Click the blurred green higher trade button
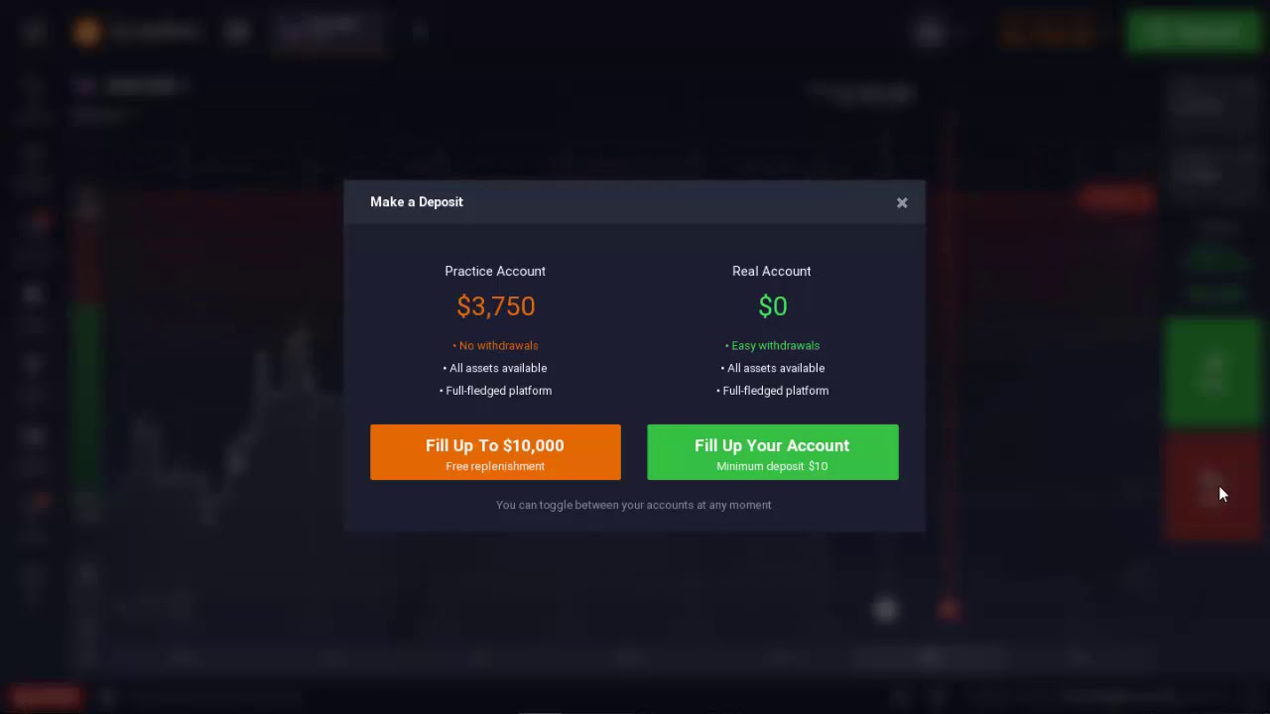The width and height of the screenshot is (1270, 714). point(1212,374)
